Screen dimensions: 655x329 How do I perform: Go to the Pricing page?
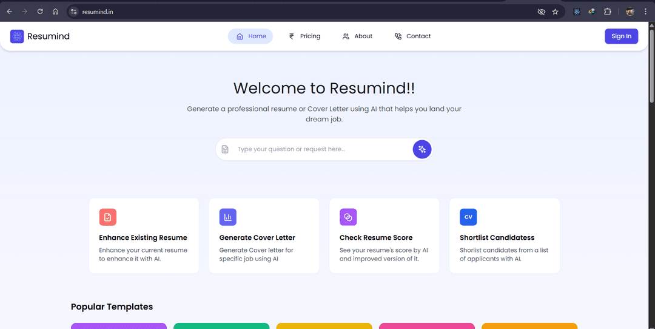[304, 36]
